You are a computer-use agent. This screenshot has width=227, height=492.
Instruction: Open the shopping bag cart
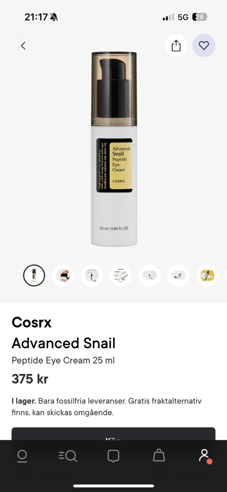[x=159, y=455]
